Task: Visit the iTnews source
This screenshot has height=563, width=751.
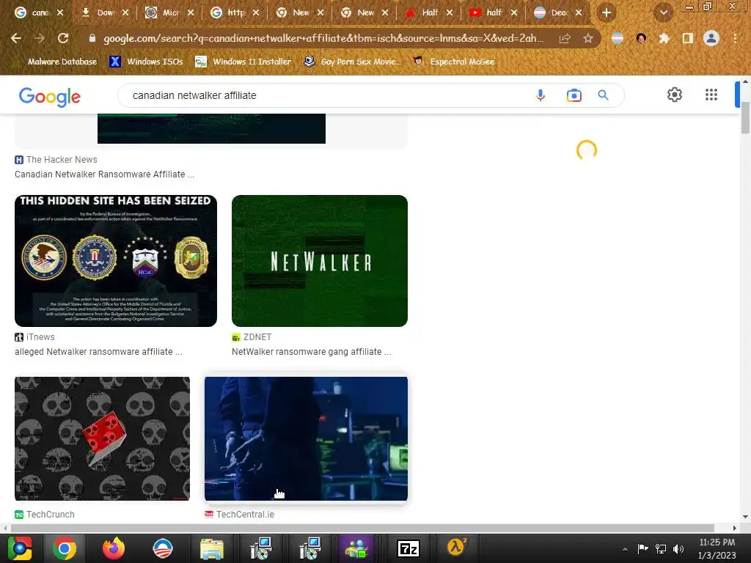Action: click(35, 337)
